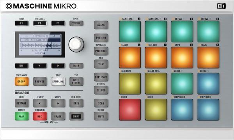Click the Nav button
This screenshot has height=140, width=234.
point(21,66)
